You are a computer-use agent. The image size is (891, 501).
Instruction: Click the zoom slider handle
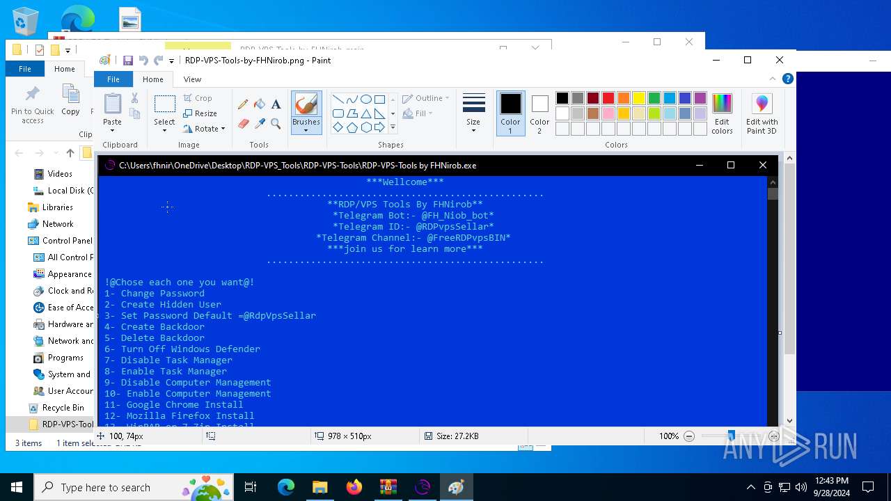pos(731,436)
